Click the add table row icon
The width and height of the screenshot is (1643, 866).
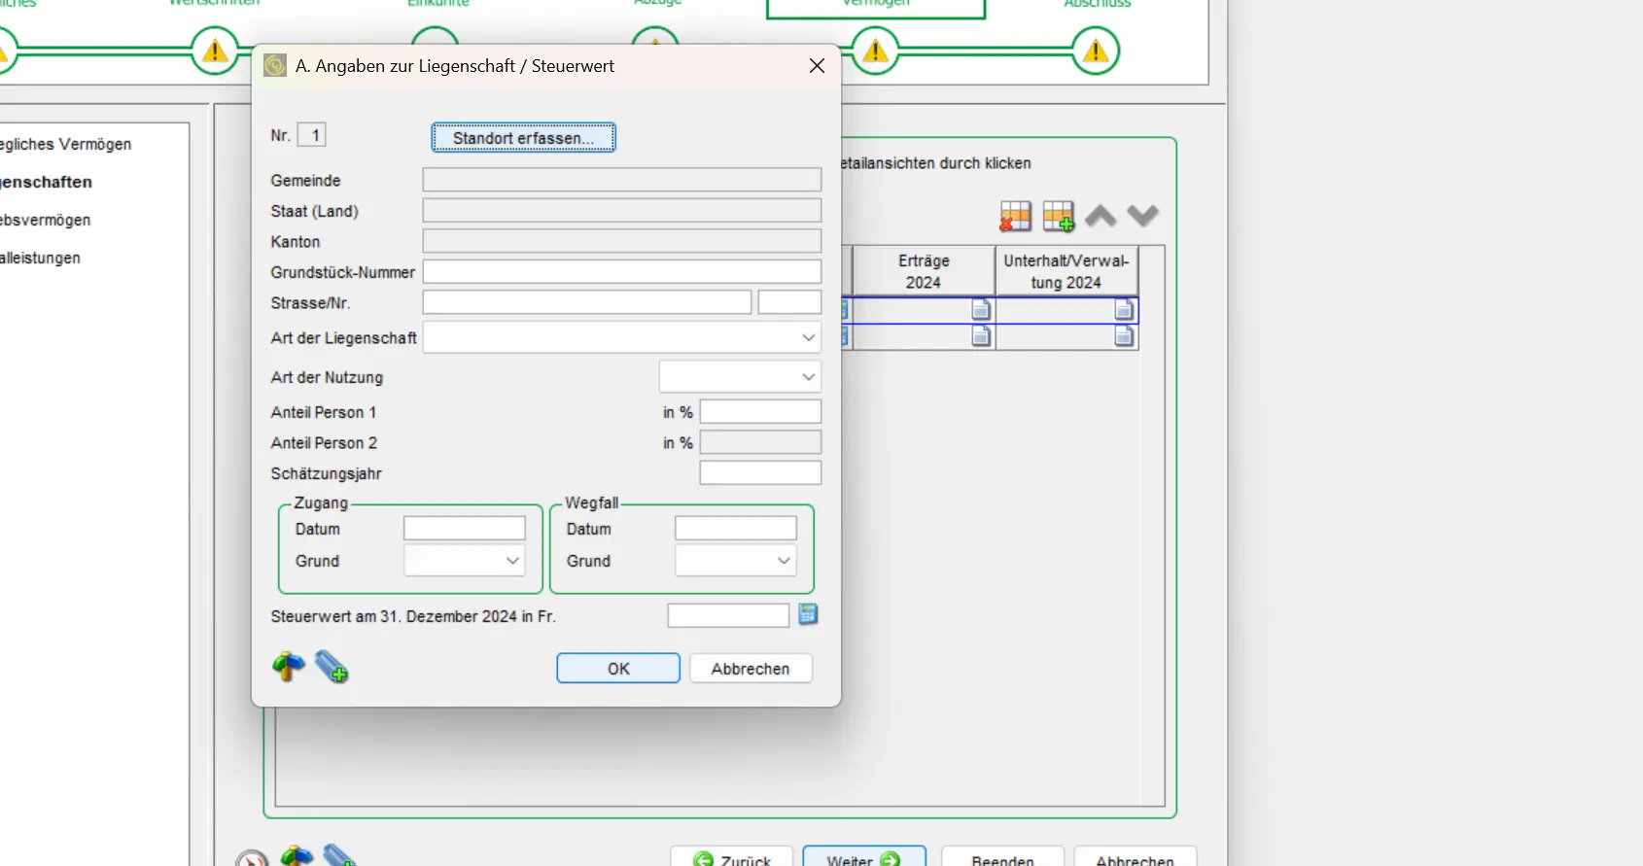pyautogui.click(x=1058, y=216)
